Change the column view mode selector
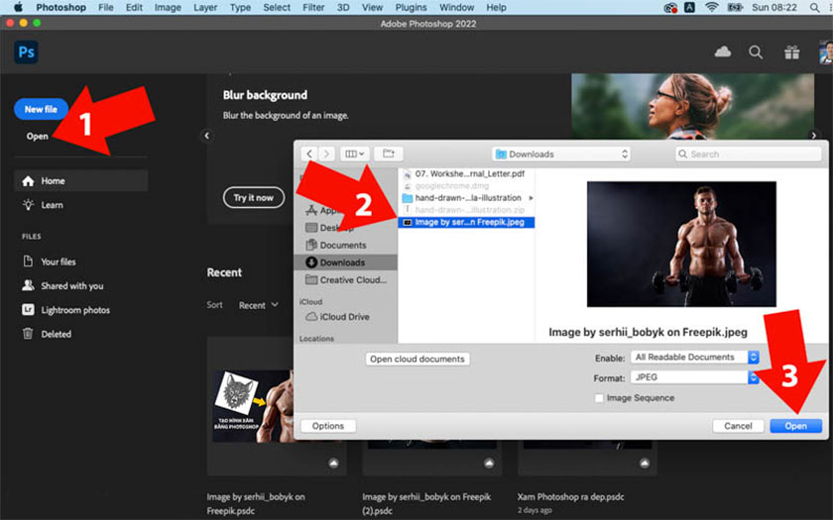Screen dimensions: 833x520 tap(354, 154)
